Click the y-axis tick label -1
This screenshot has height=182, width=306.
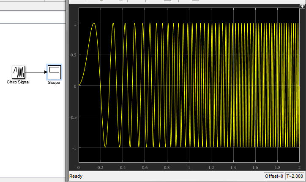click(74, 148)
